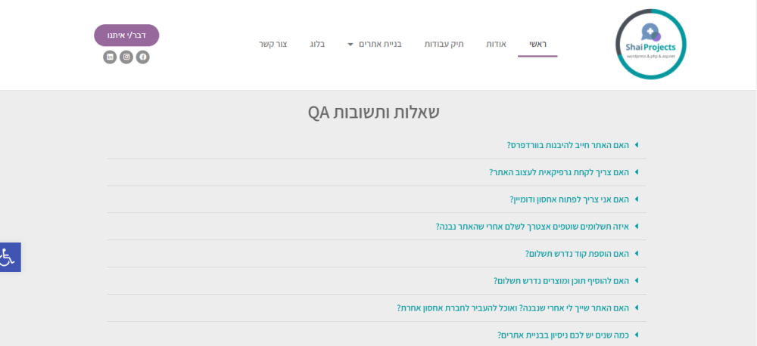The height and width of the screenshot is (346, 757).
Task: Expand question כמה שנים יש לכם ניסיון
Action: coord(563,335)
